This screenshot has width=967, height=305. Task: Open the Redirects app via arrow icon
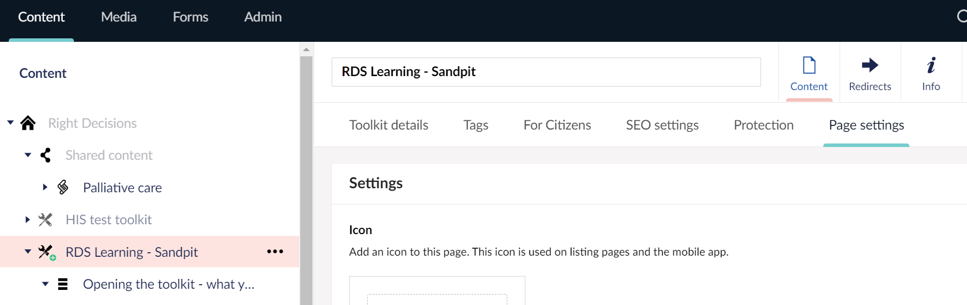pos(870,65)
